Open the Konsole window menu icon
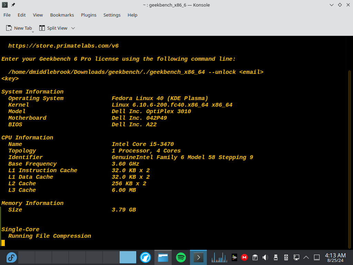Screen dimensions: 353x265 4,5
